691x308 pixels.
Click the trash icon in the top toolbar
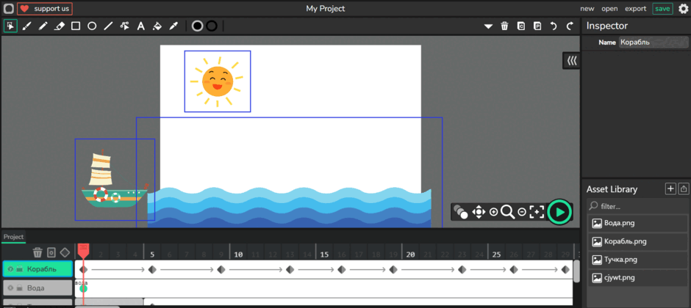[x=504, y=26]
